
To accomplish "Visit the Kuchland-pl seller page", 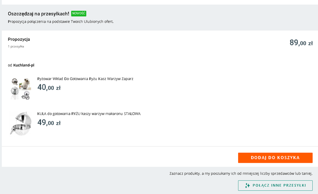I will click(24, 65).
